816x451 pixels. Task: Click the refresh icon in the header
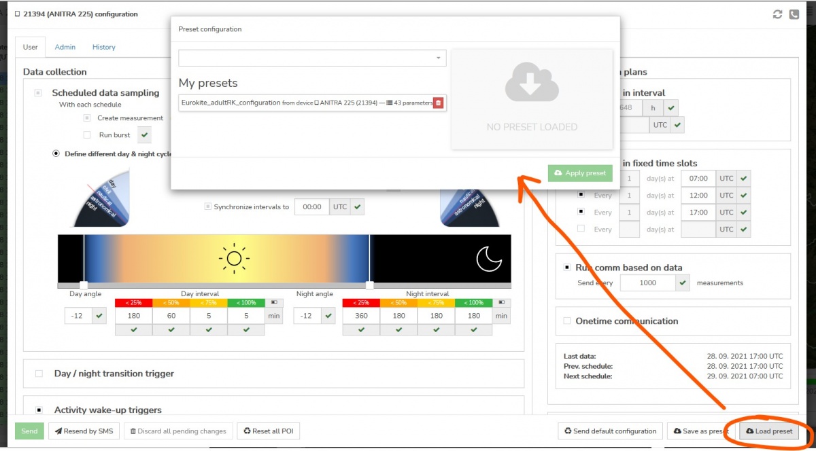coord(778,14)
